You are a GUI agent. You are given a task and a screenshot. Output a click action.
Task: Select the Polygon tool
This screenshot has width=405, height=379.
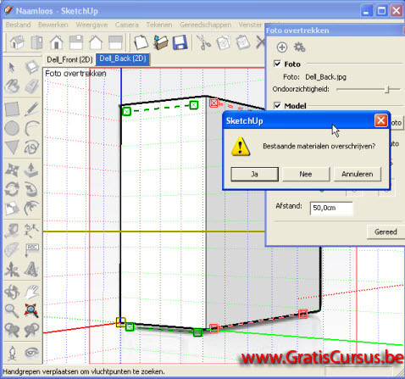tap(12, 148)
